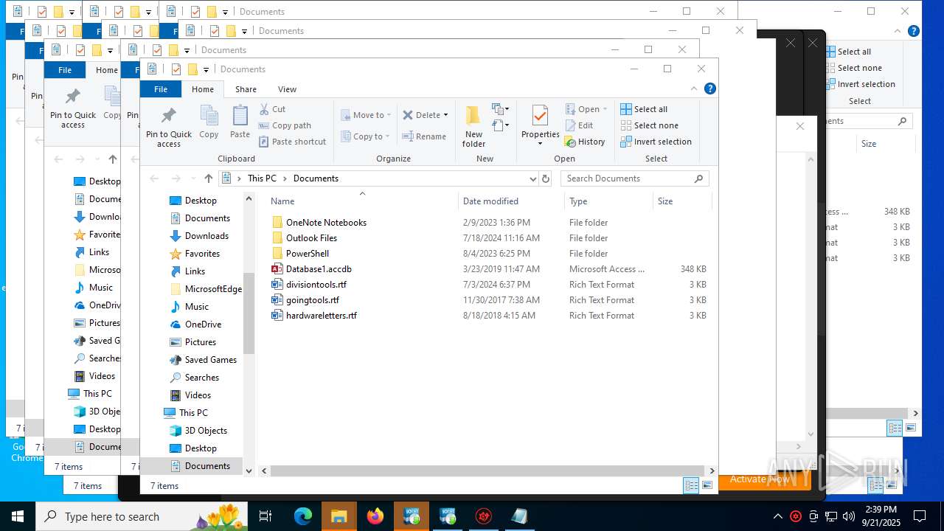Screen dimensions: 944x531
Task: Click Select all in front window
Action: 644,109
